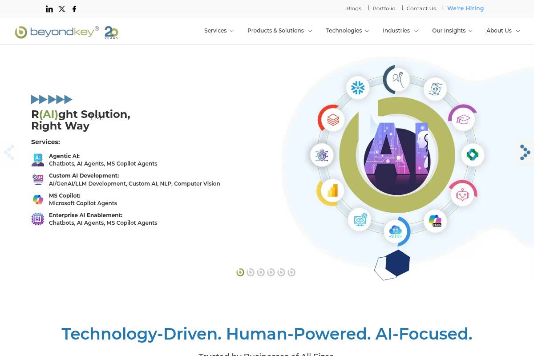Switch to the fourth carousel slide indicator
This screenshot has width=534, height=356.
click(x=271, y=272)
